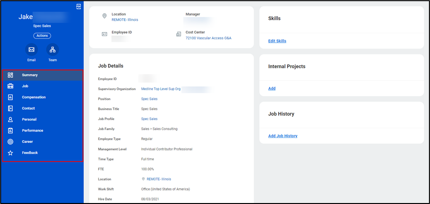
Task: Click the Job briefcase icon
Action: tap(11, 86)
